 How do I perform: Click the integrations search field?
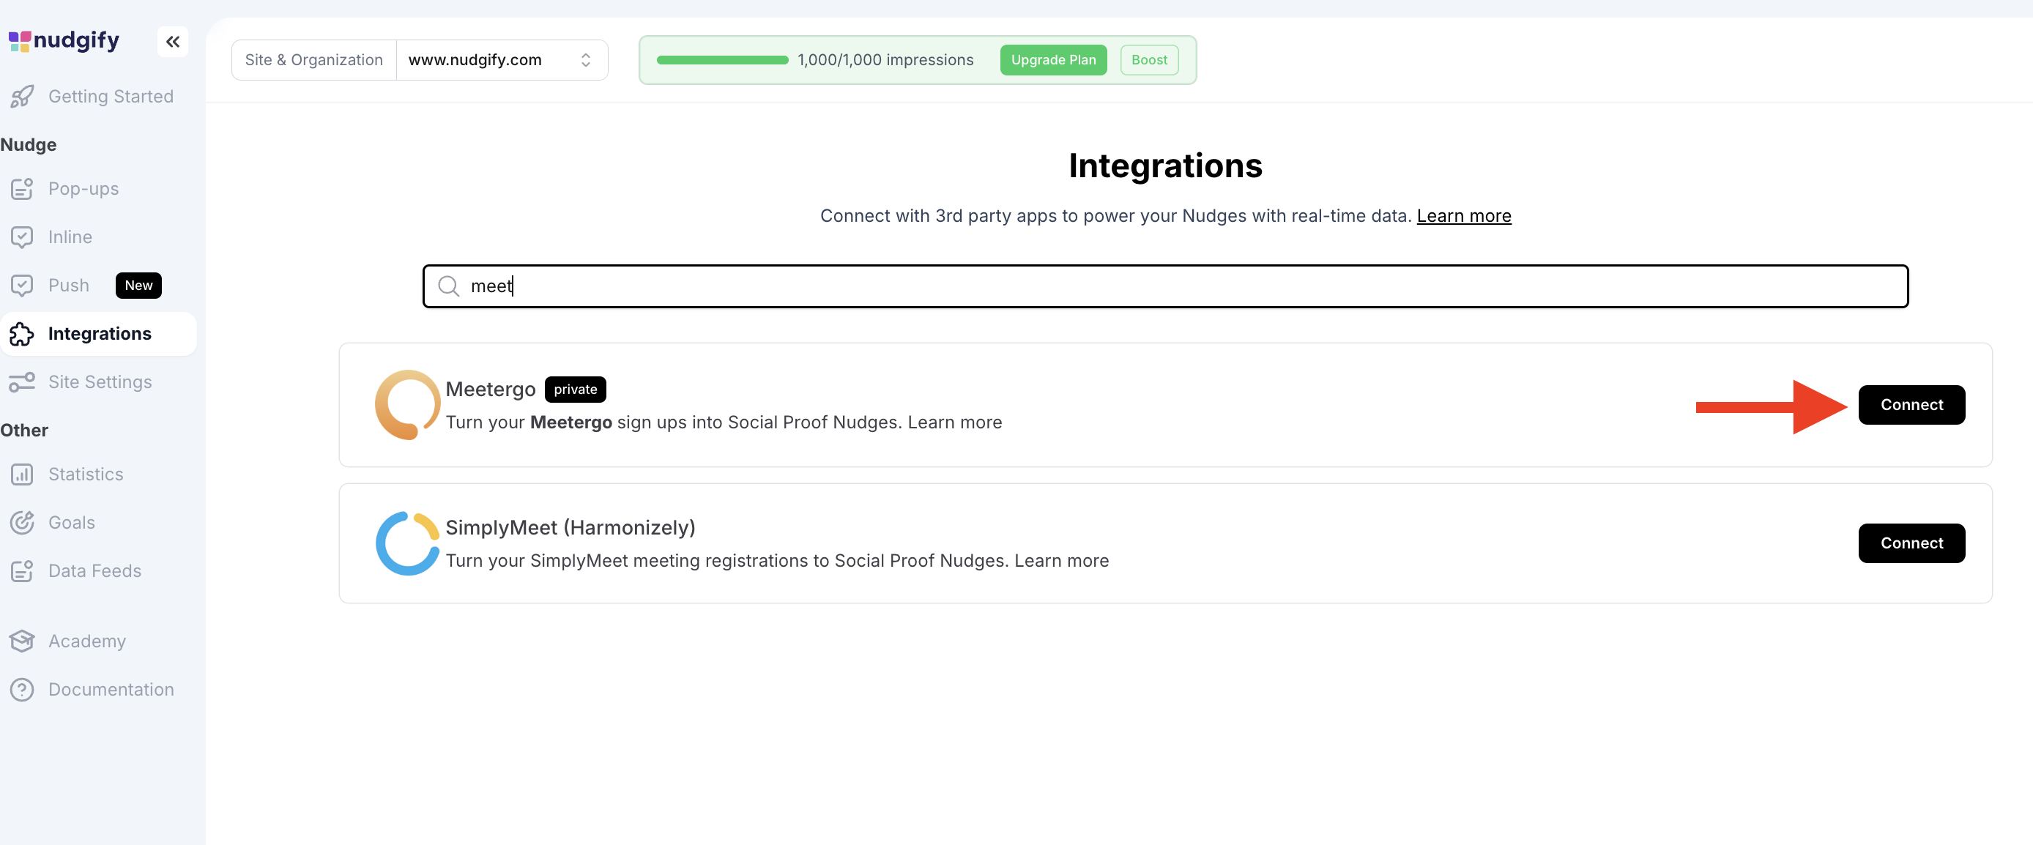point(1165,286)
